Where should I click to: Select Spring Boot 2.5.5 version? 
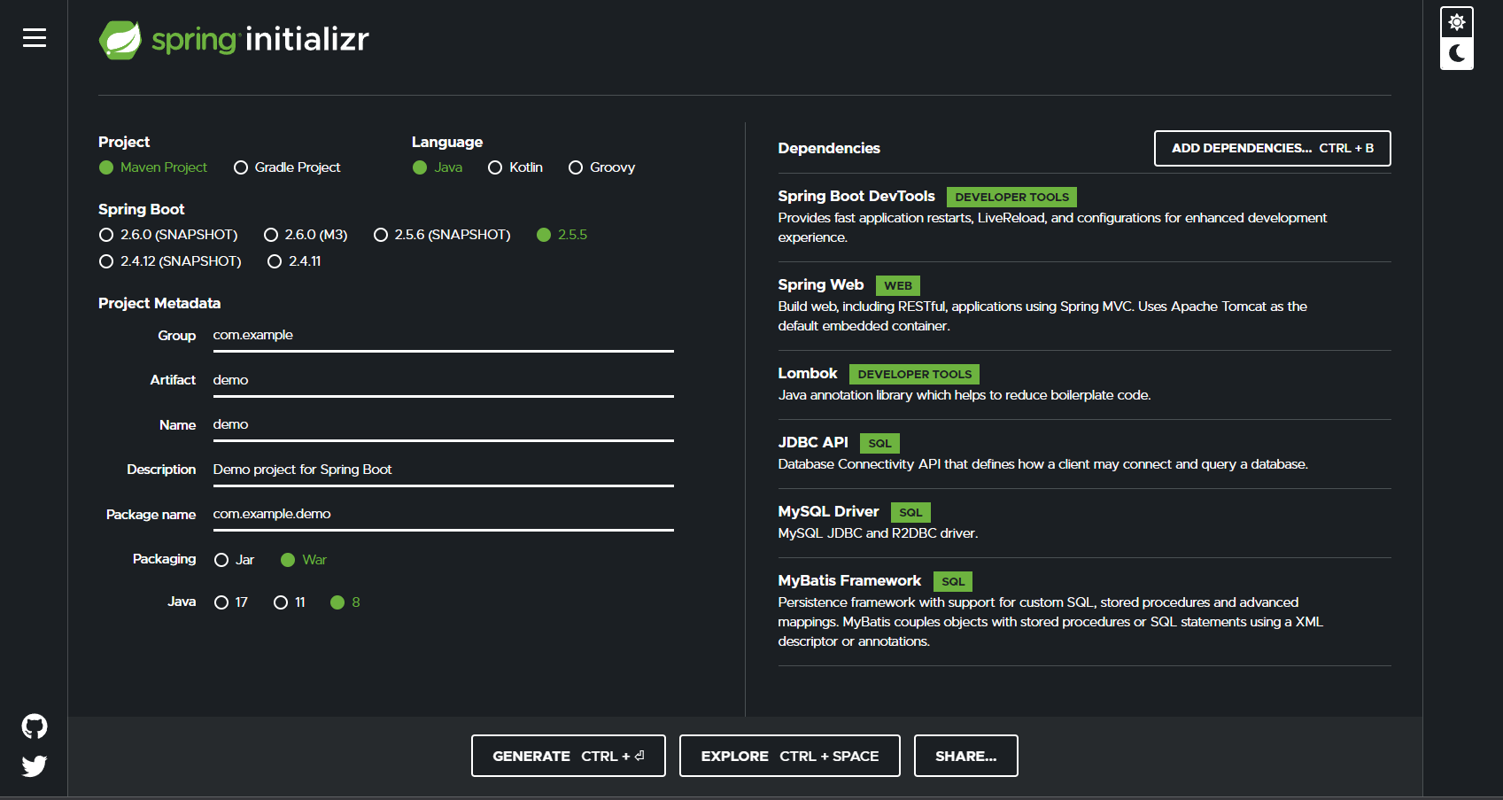562,235
